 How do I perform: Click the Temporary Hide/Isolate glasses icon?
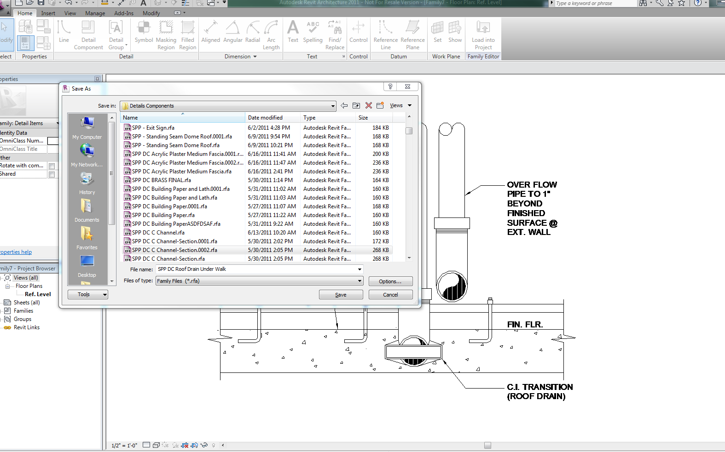click(x=204, y=445)
